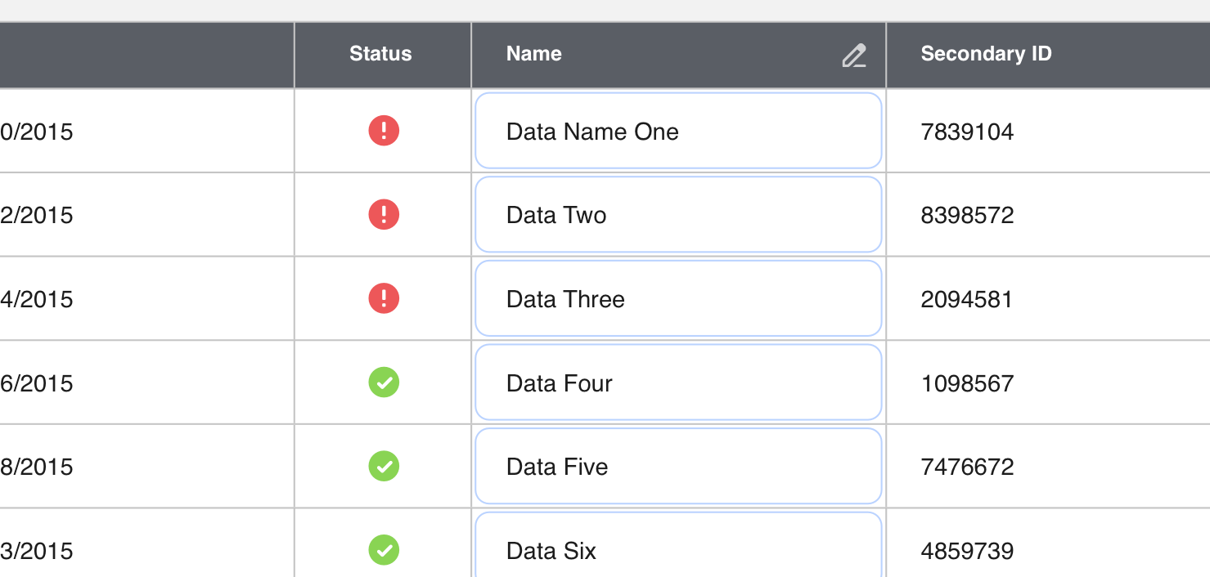Click the Secondary ID column header
Image resolution: width=1210 pixels, height=577 pixels.
coord(986,54)
